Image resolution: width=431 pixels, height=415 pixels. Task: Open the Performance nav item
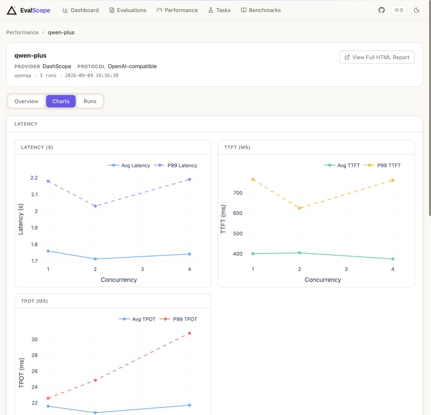coord(177,10)
